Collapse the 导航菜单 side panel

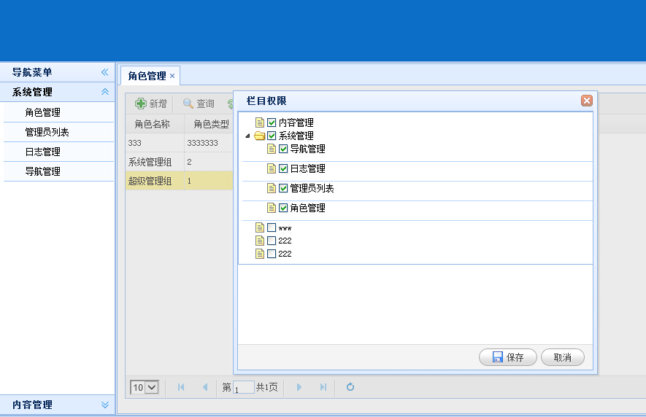105,72
